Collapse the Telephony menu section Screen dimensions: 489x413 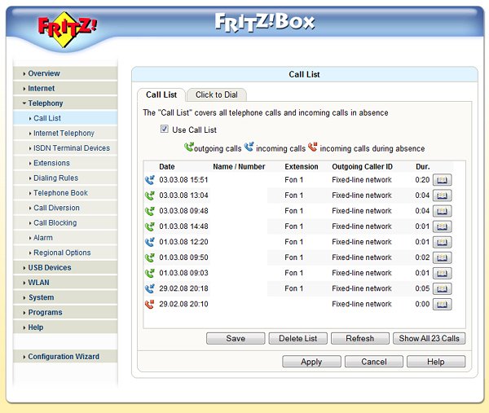coord(46,103)
